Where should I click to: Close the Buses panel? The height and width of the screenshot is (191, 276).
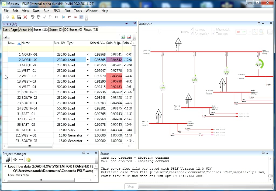point(134,23)
